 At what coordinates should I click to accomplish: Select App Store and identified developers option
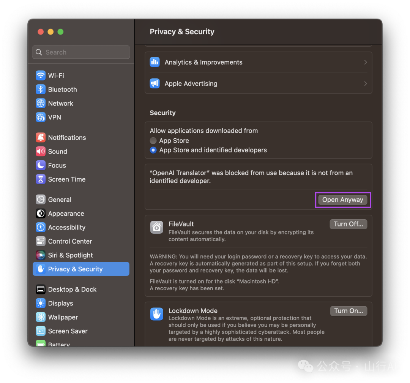[153, 150]
